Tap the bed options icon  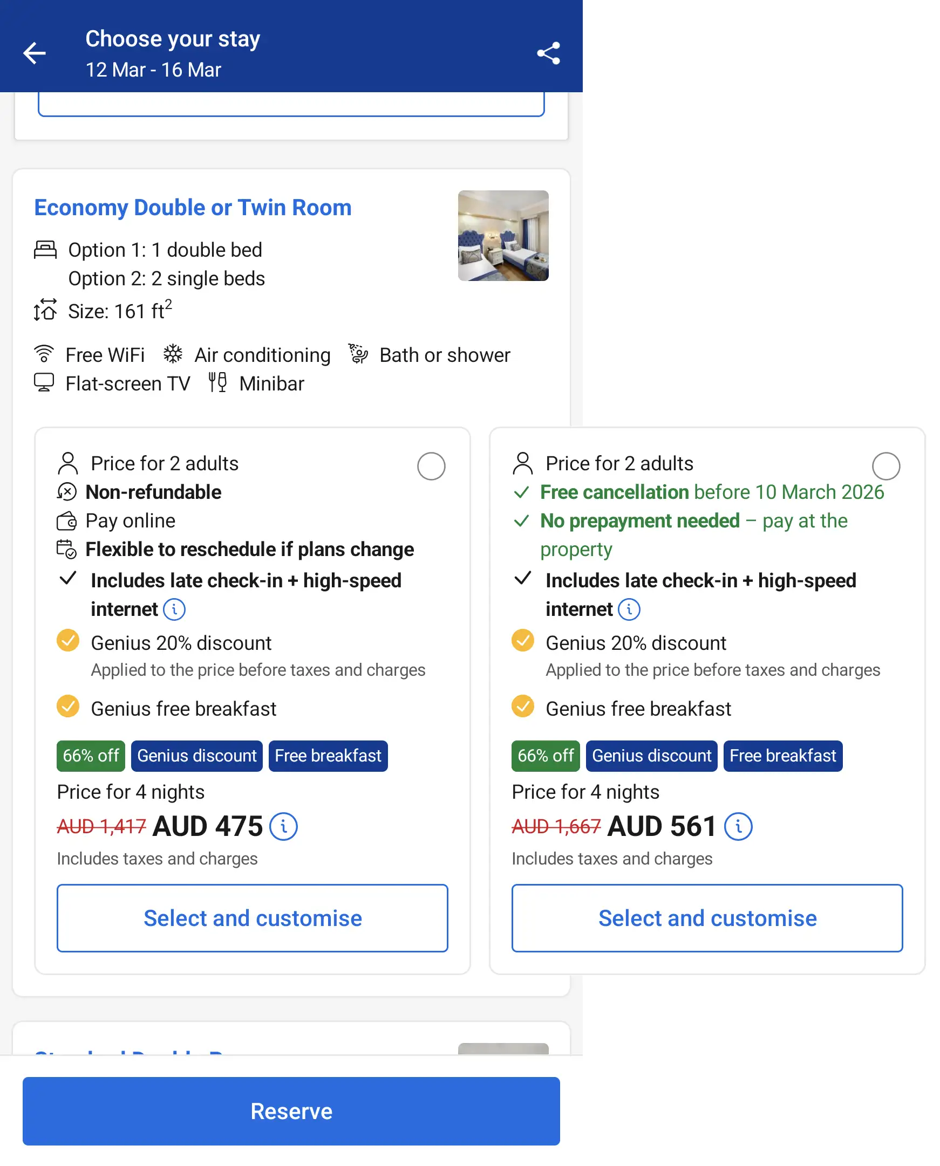click(x=45, y=250)
